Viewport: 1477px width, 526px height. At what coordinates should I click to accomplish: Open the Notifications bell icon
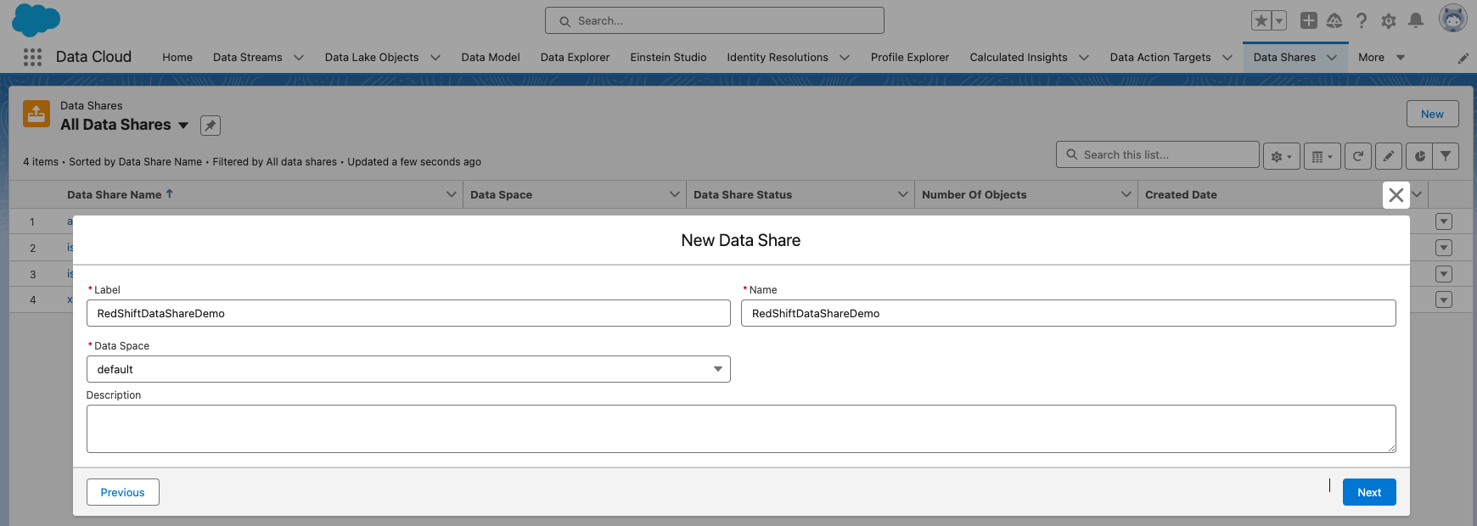click(x=1416, y=20)
